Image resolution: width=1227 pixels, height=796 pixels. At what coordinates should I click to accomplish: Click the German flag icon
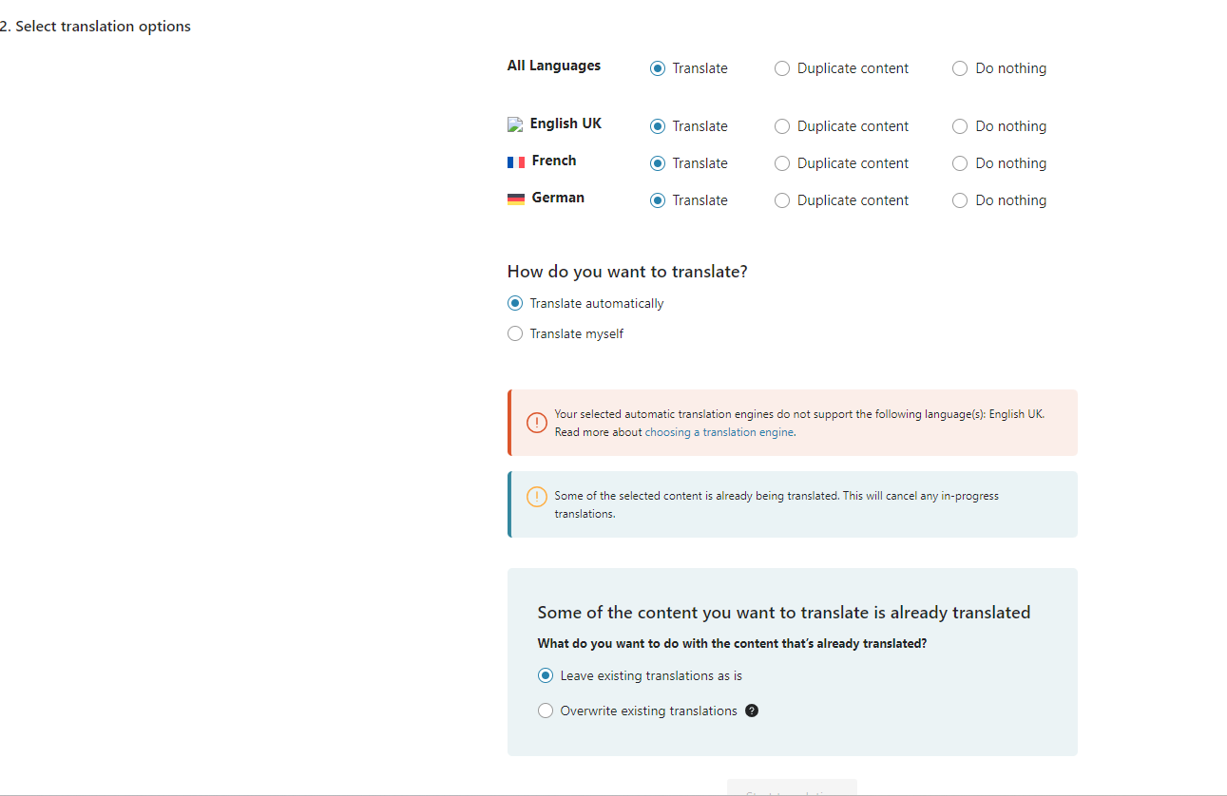click(516, 199)
